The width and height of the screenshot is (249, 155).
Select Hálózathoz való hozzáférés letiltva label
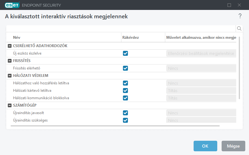pyautogui.click(x=41, y=83)
